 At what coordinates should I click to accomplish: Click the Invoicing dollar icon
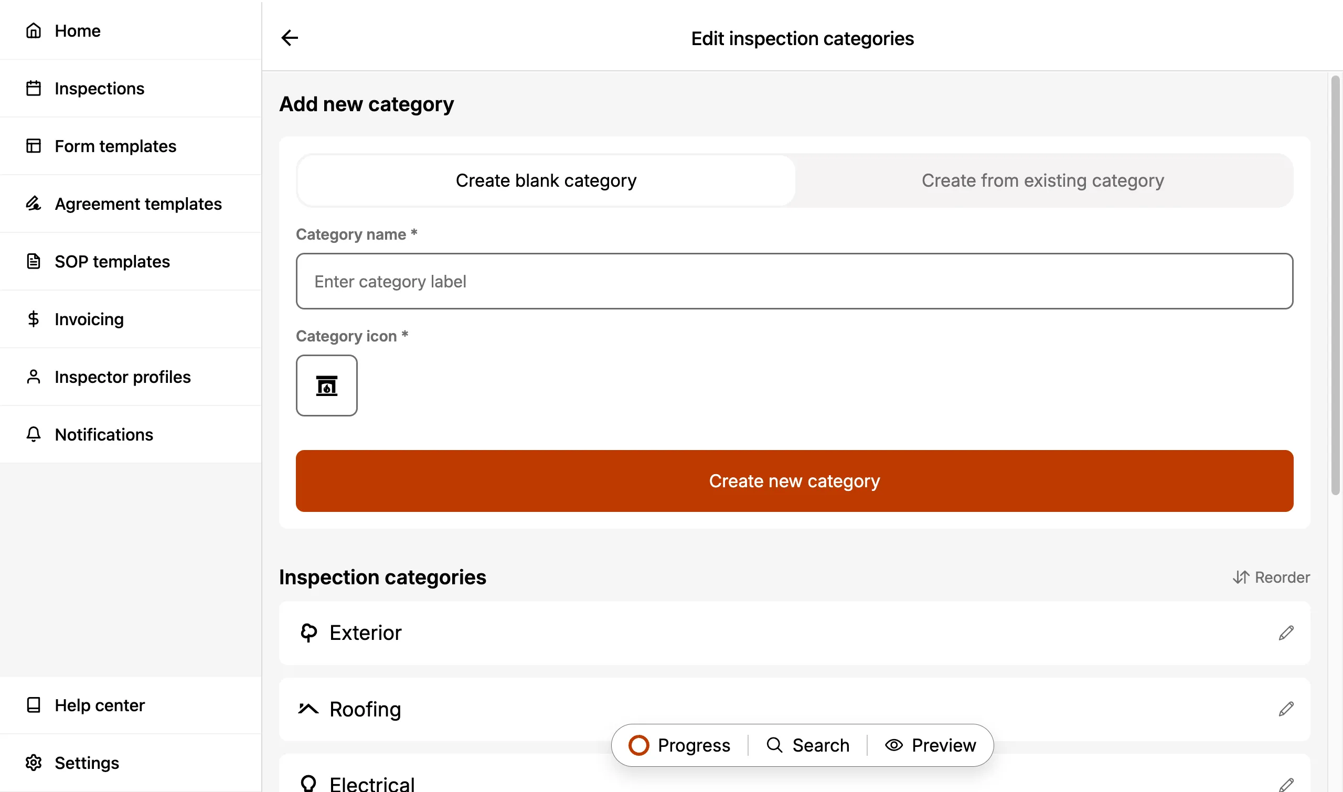pos(34,318)
